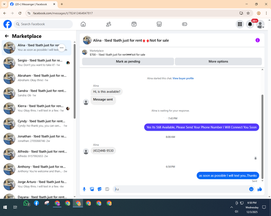Open Anthony conversation in list
This screenshot has width=271, height=216.
tap(37, 169)
